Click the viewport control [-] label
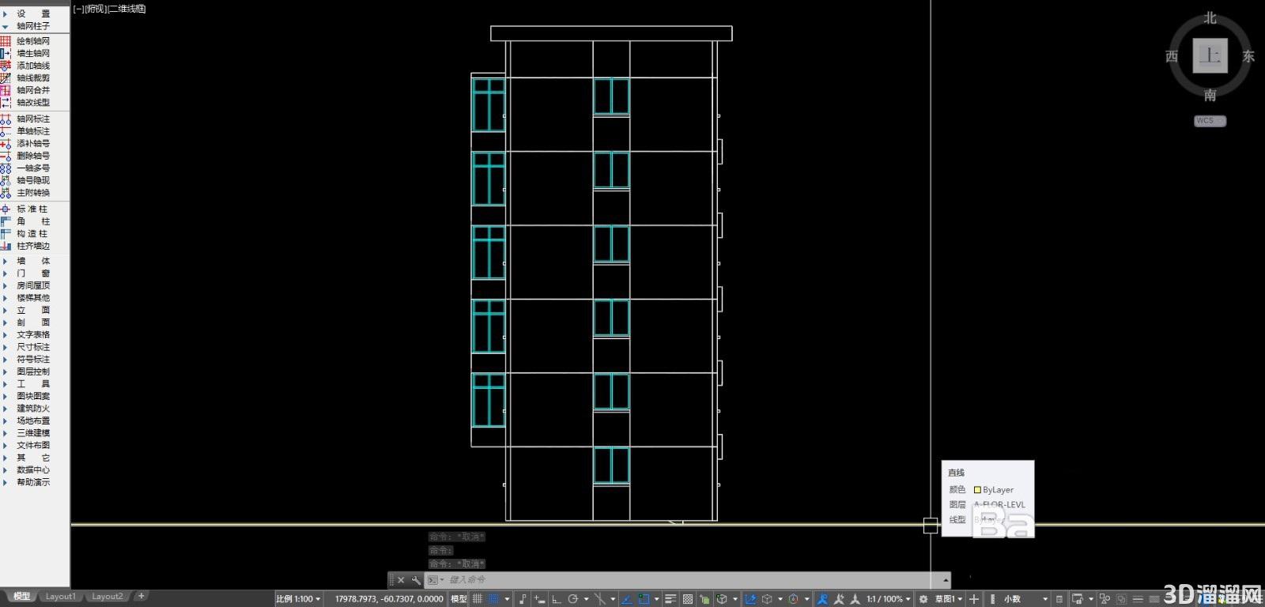The image size is (1265, 607). 77,9
